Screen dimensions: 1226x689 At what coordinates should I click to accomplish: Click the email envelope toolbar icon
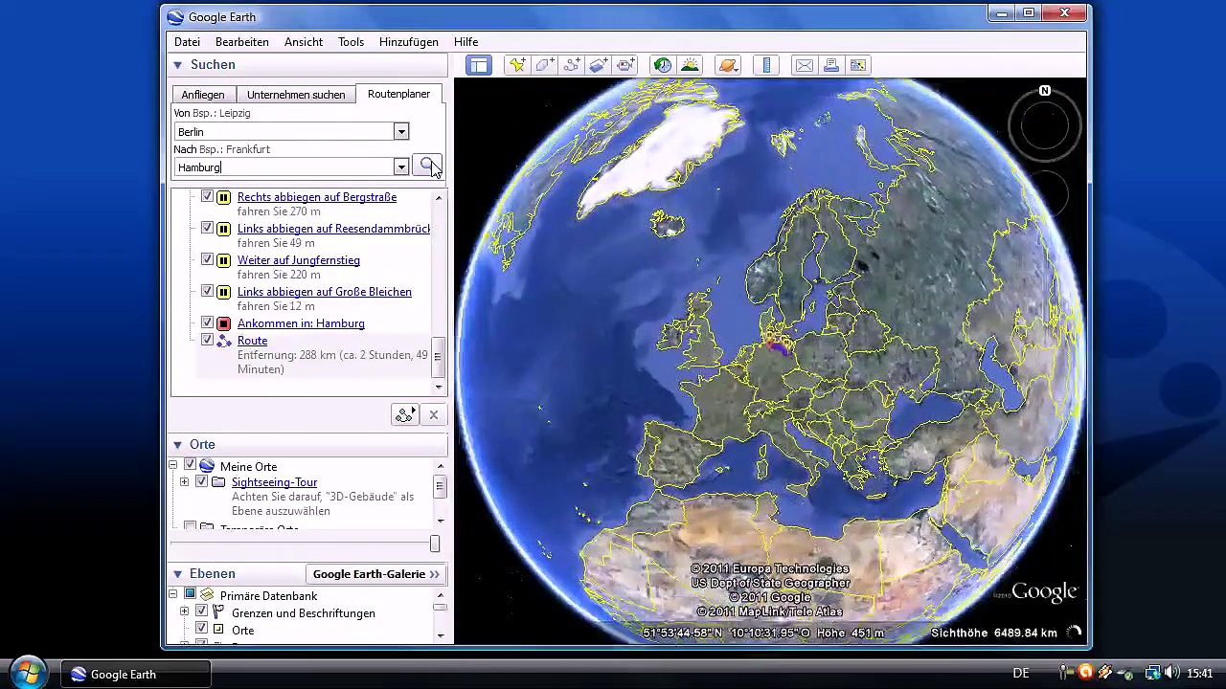805,65
